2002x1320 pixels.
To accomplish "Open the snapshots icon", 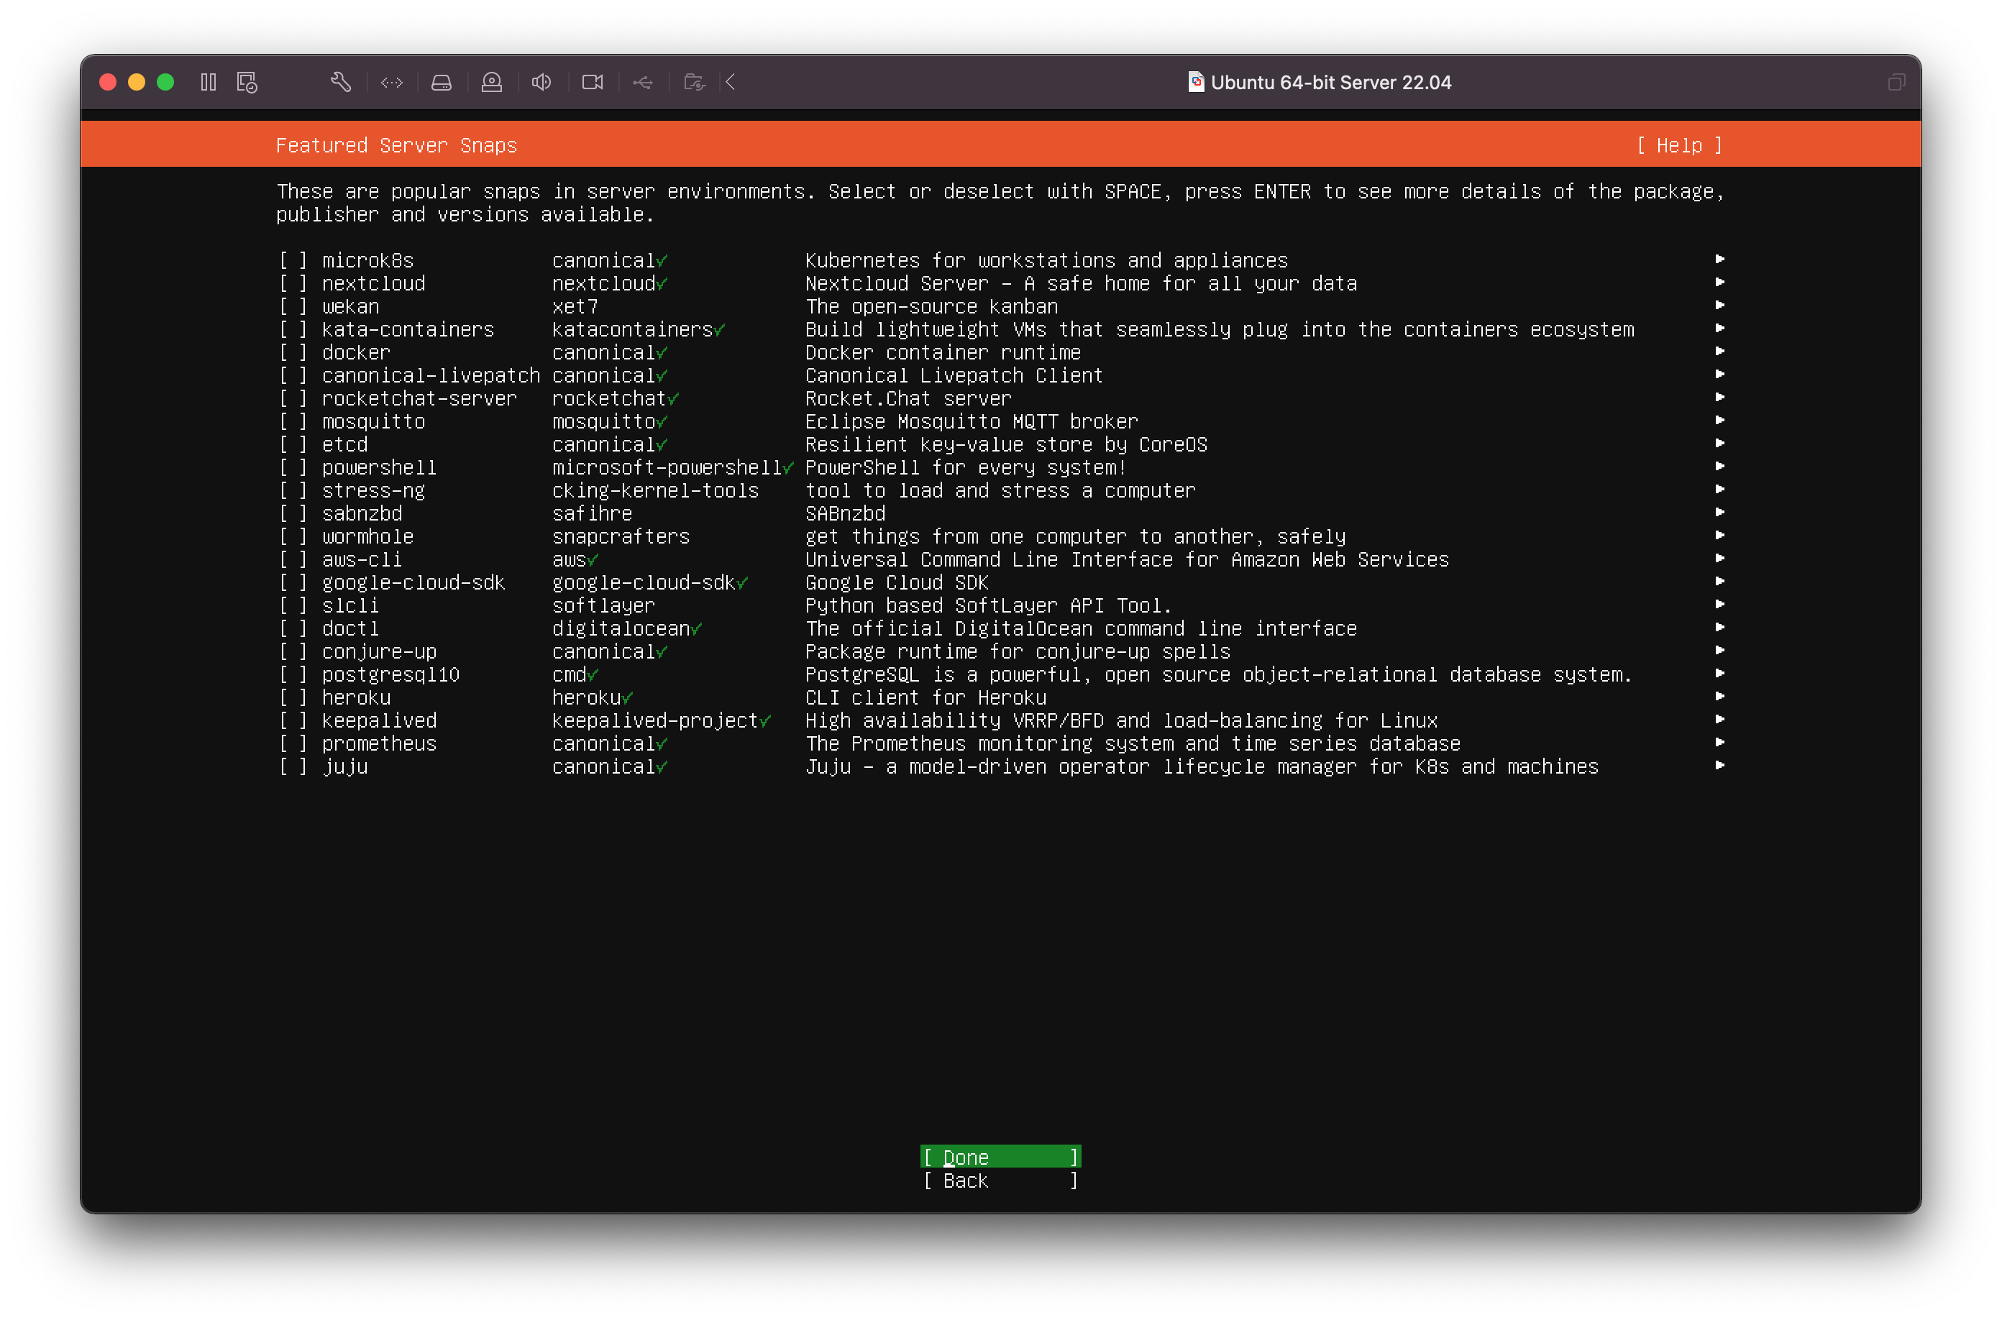I will tap(247, 82).
